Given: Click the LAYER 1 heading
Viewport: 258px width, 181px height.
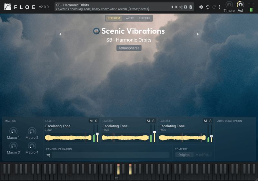Looking at the screenshot, I should [x=50, y=121].
